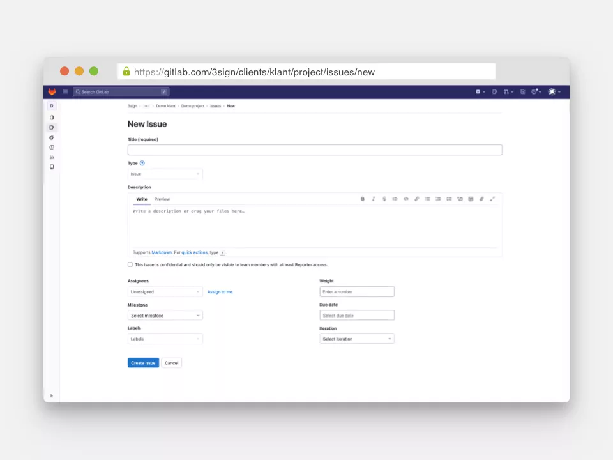
Task: Click the GitLab fox logo
Action: (52, 92)
